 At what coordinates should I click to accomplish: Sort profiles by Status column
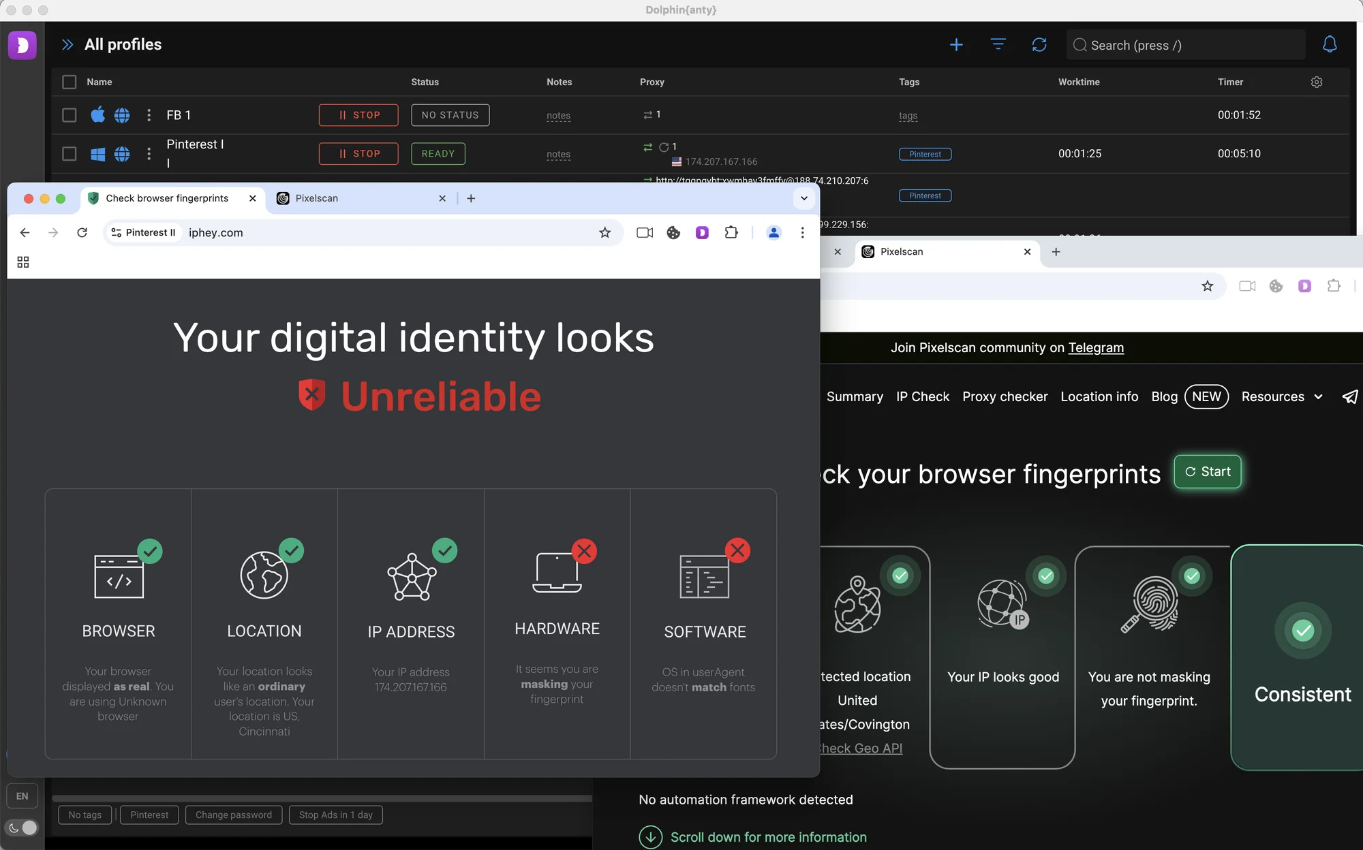(x=425, y=82)
